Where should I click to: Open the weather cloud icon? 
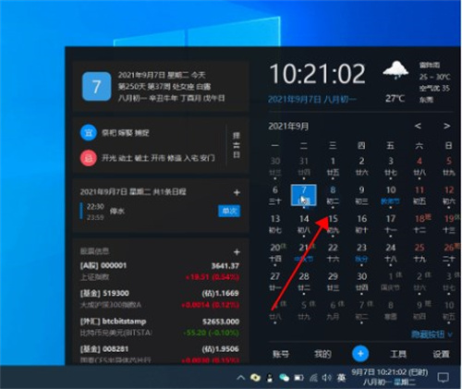coord(395,70)
